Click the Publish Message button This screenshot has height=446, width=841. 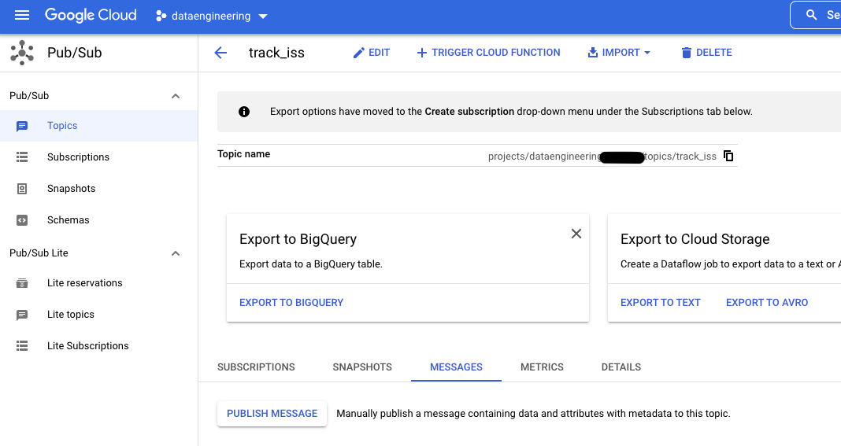[272, 414]
